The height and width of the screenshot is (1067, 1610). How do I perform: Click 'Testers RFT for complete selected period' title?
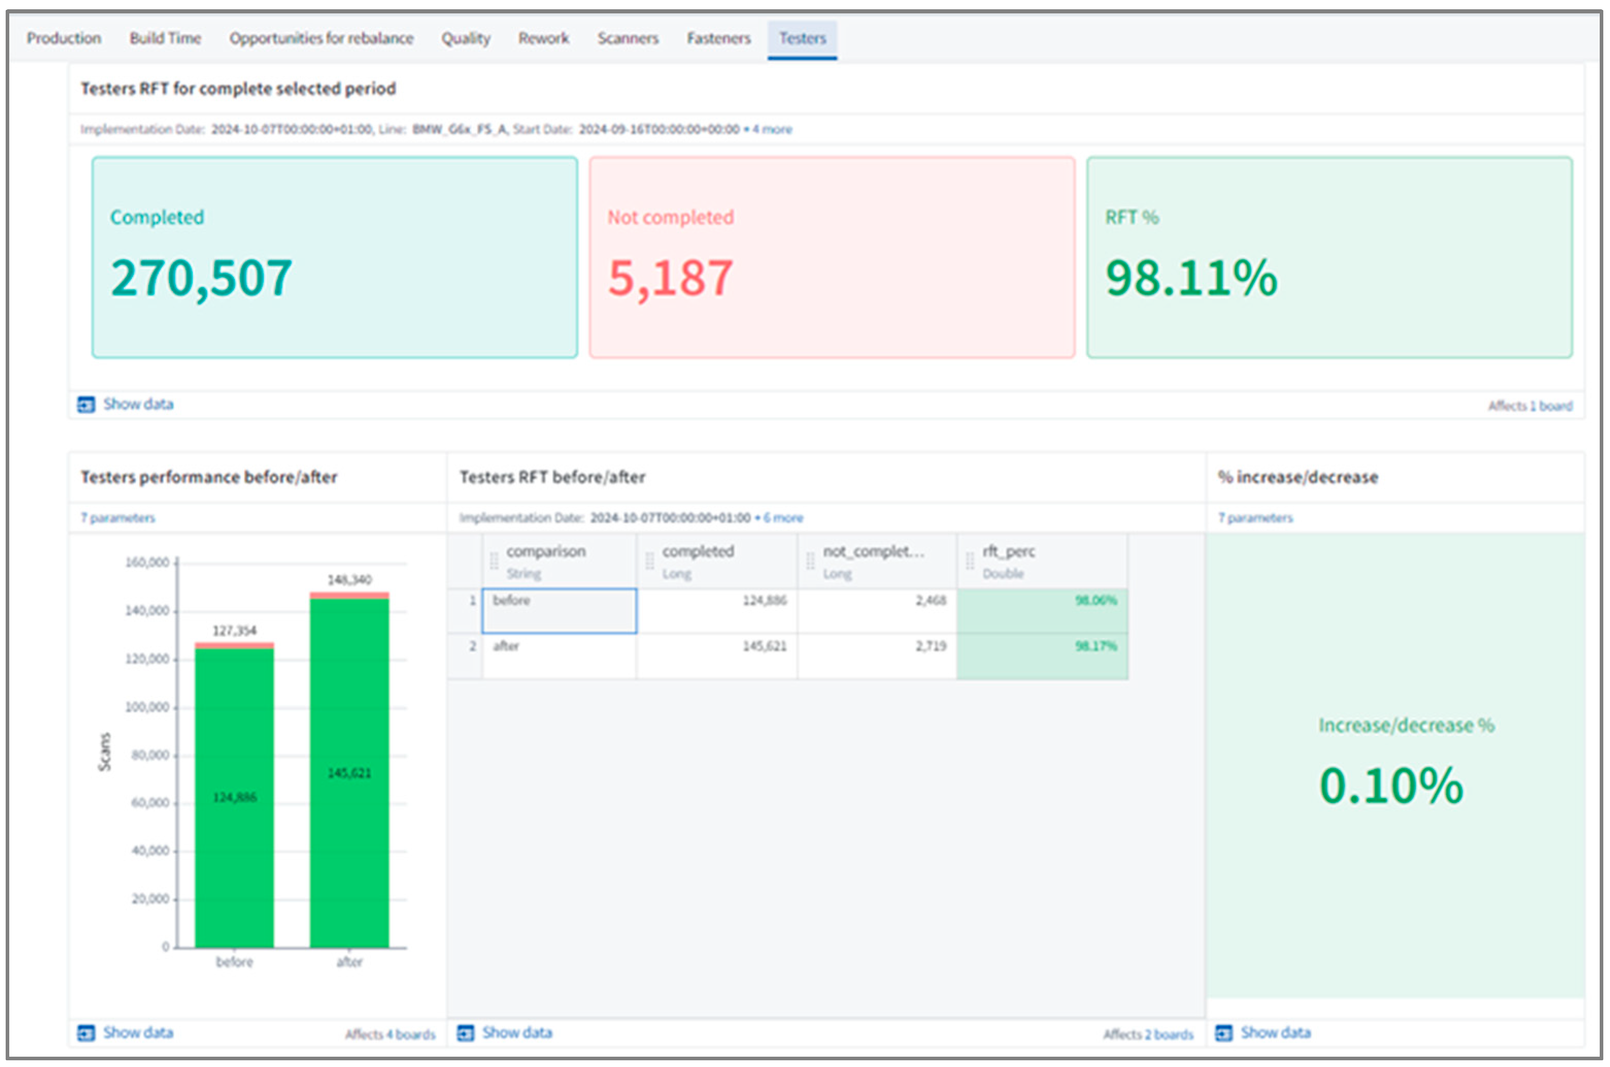[x=238, y=89]
